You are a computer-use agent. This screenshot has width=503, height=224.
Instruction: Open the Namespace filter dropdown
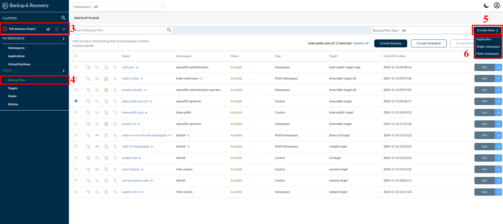click(x=119, y=7)
